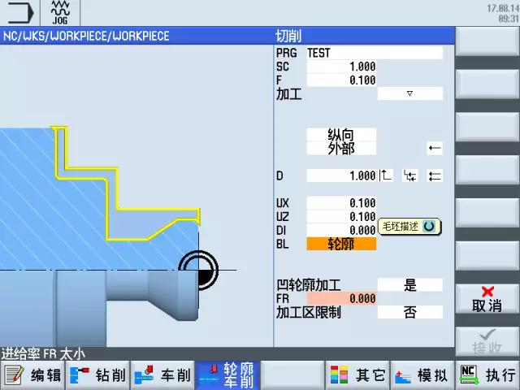Select the 轮廓车削 contour turning tab
The width and height of the screenshot is (520, 390).
(x=227, y=375)
